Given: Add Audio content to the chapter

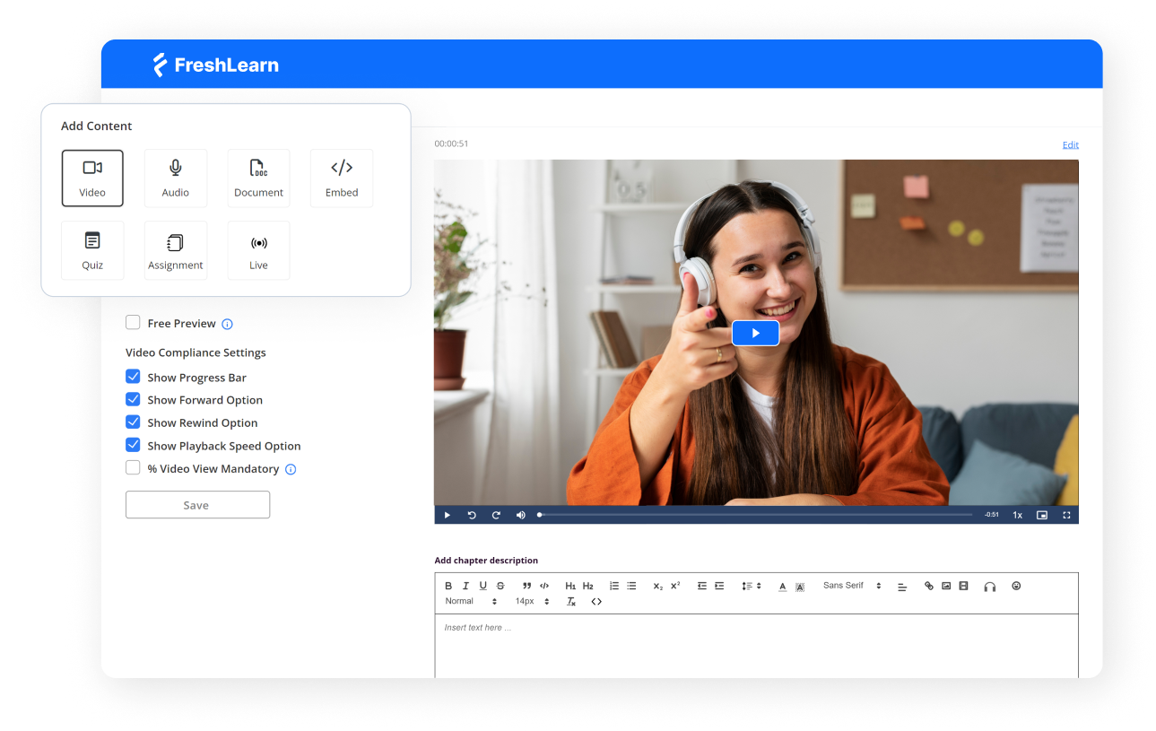Looking at the screenshot, I should (175, 177).
